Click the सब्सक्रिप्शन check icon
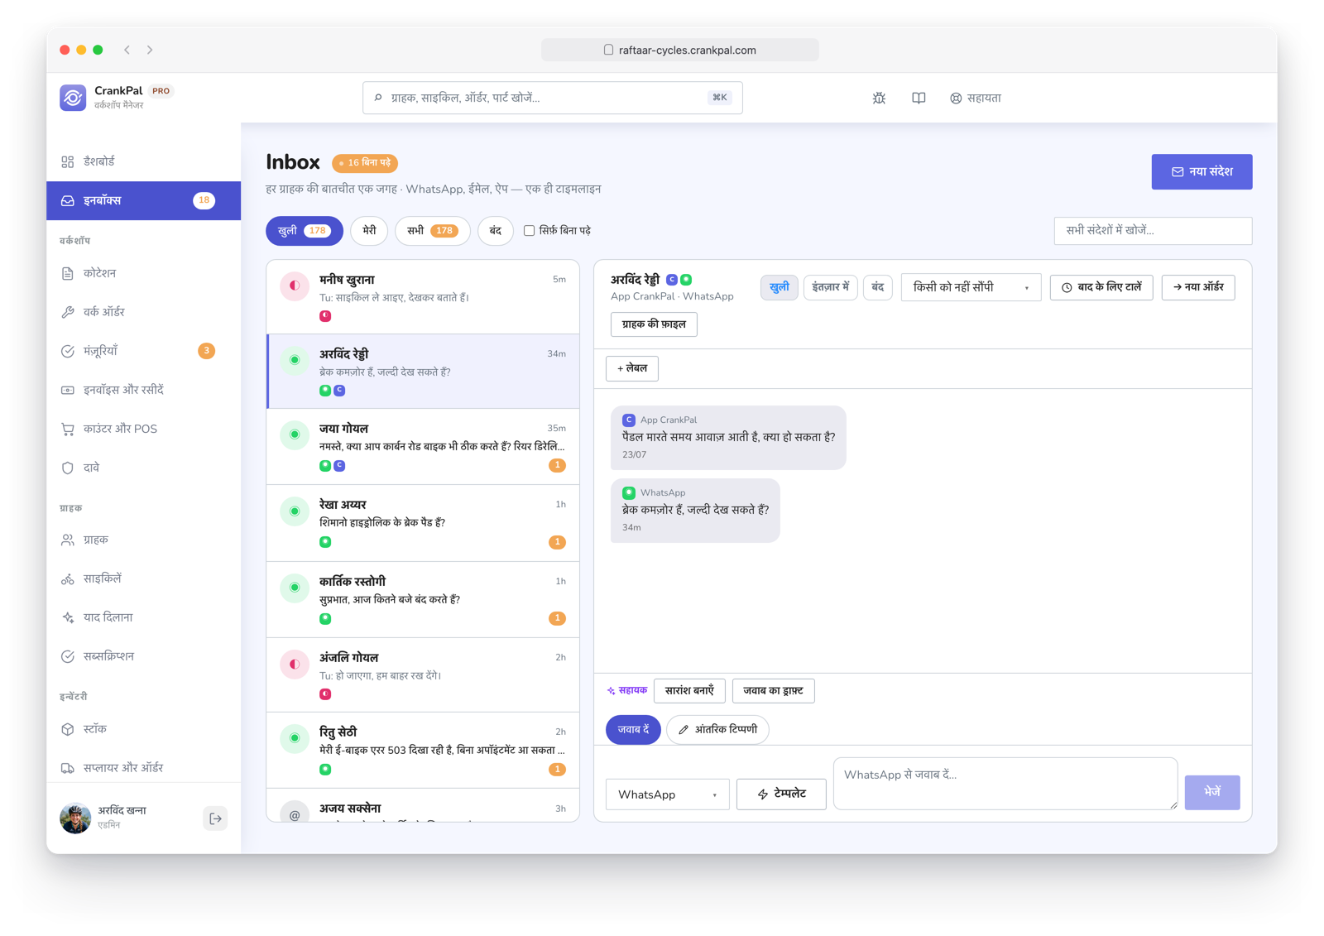 click(x=68, y=656)
